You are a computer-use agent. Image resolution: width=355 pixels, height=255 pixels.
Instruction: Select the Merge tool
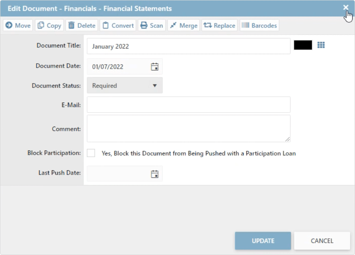click(183, 25)
